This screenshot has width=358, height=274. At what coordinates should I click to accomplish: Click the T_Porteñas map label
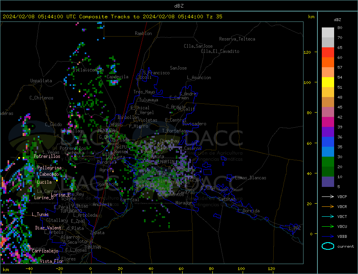(x=174, y=131)
